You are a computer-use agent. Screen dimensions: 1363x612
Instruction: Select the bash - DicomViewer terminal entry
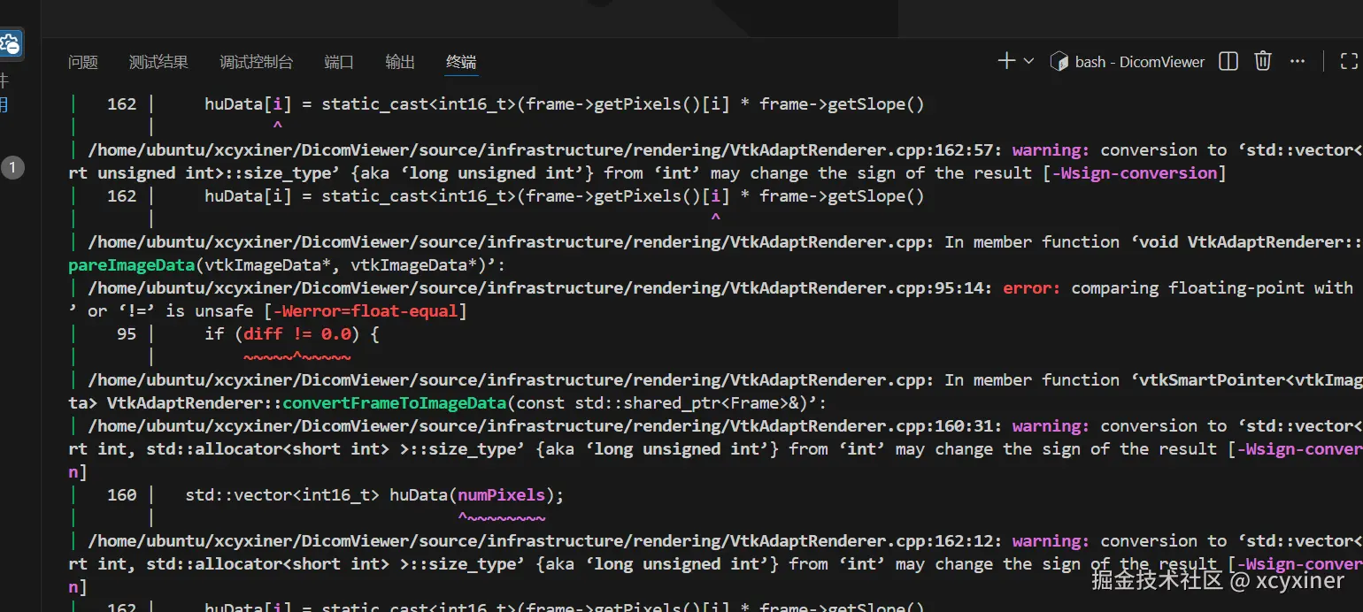click(1128, 62)
